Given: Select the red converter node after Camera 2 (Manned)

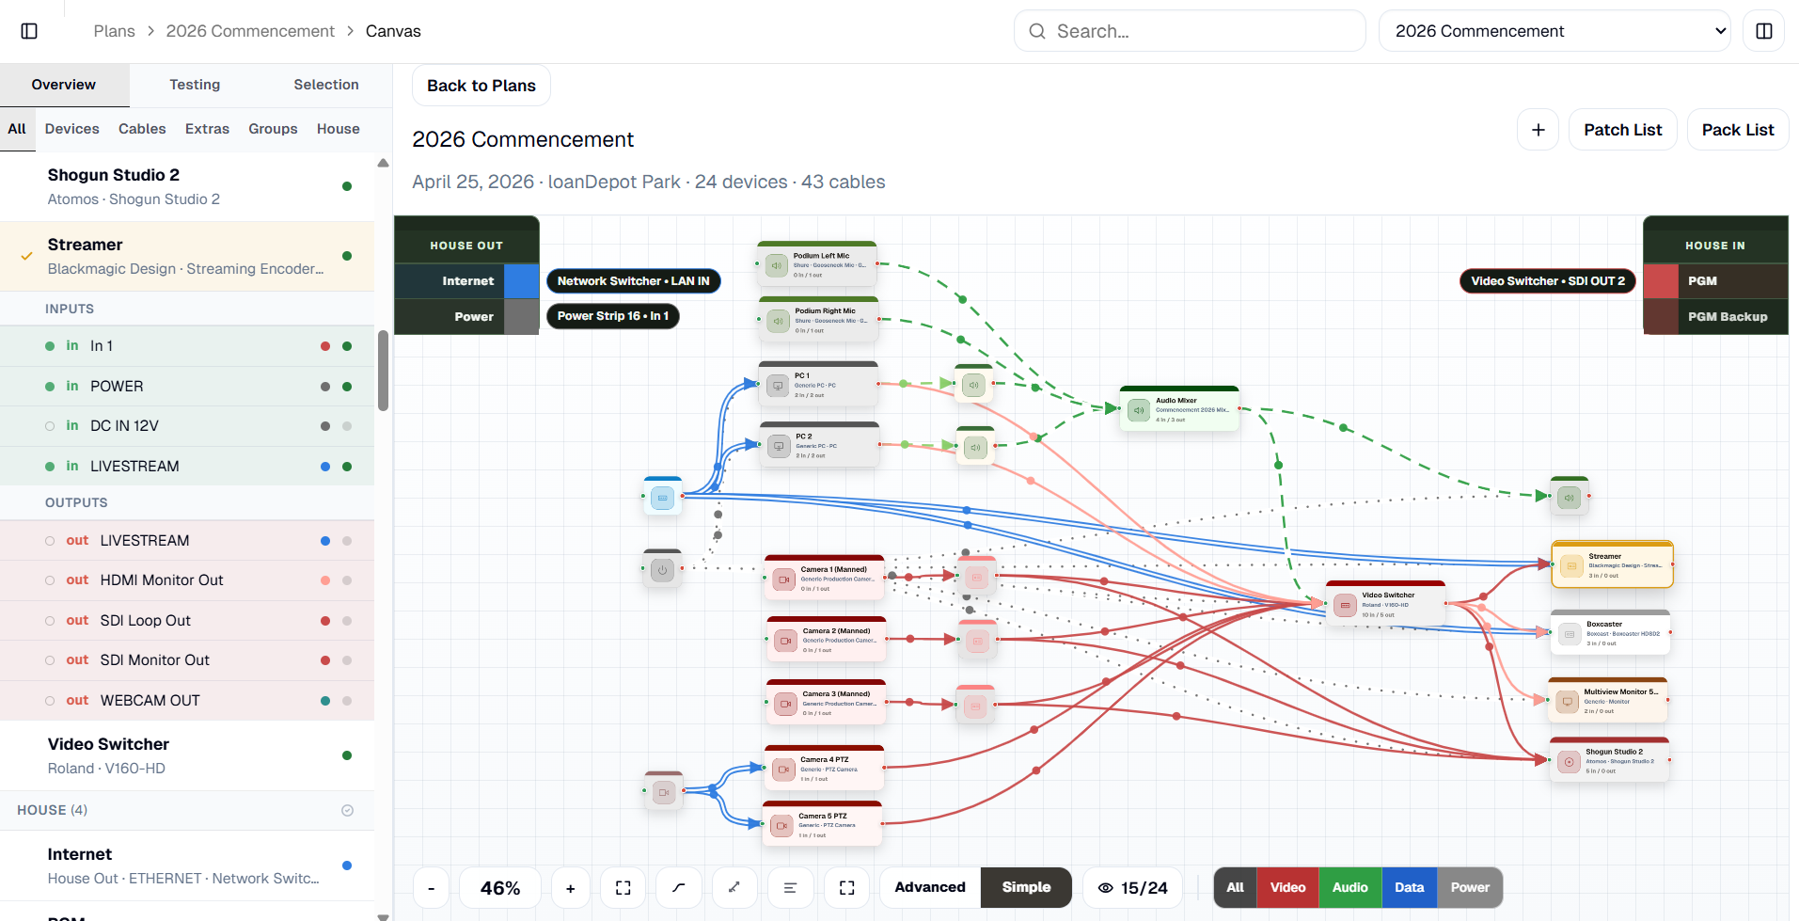Looking at the screenshot, I should click(x=978, y=641).
